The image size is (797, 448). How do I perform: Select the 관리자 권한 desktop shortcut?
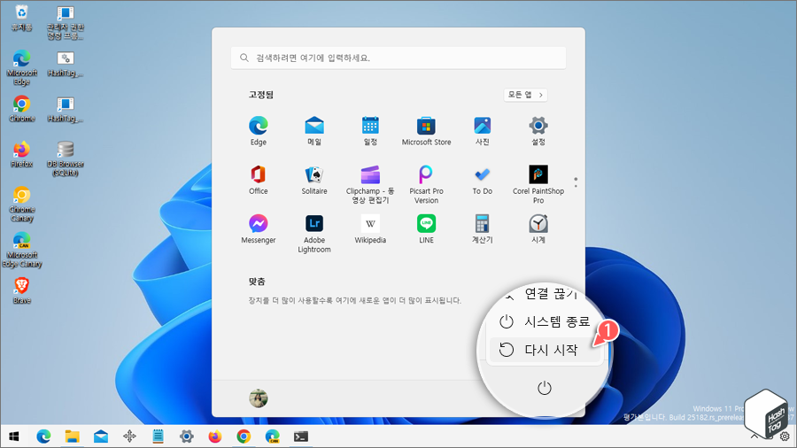tap(65, 22)
